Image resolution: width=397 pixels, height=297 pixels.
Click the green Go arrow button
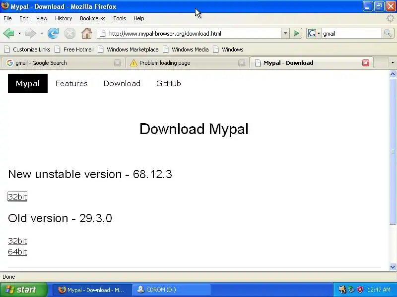pyautogui.click(x=296, y=33)
